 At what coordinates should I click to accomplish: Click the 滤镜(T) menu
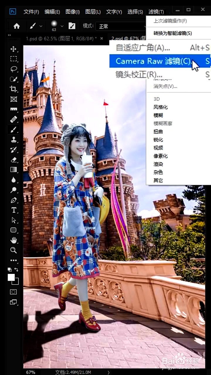coord(156,12)
